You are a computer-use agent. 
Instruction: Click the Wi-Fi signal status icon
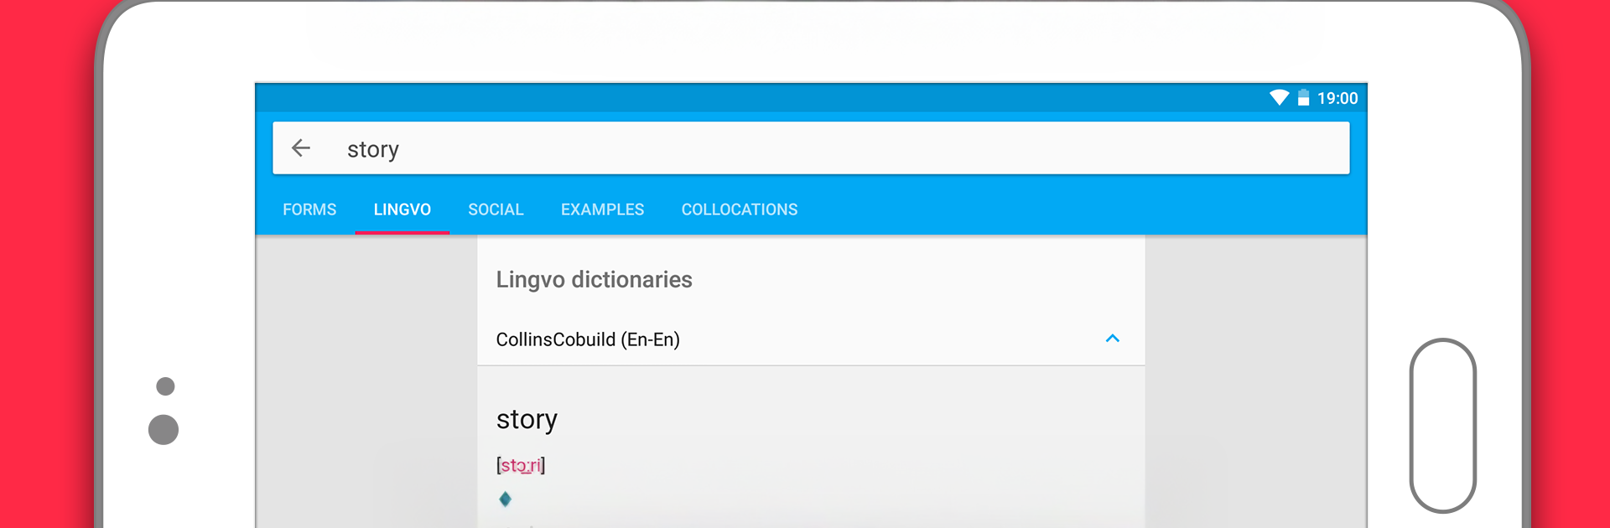click(x=1279, y=98)
